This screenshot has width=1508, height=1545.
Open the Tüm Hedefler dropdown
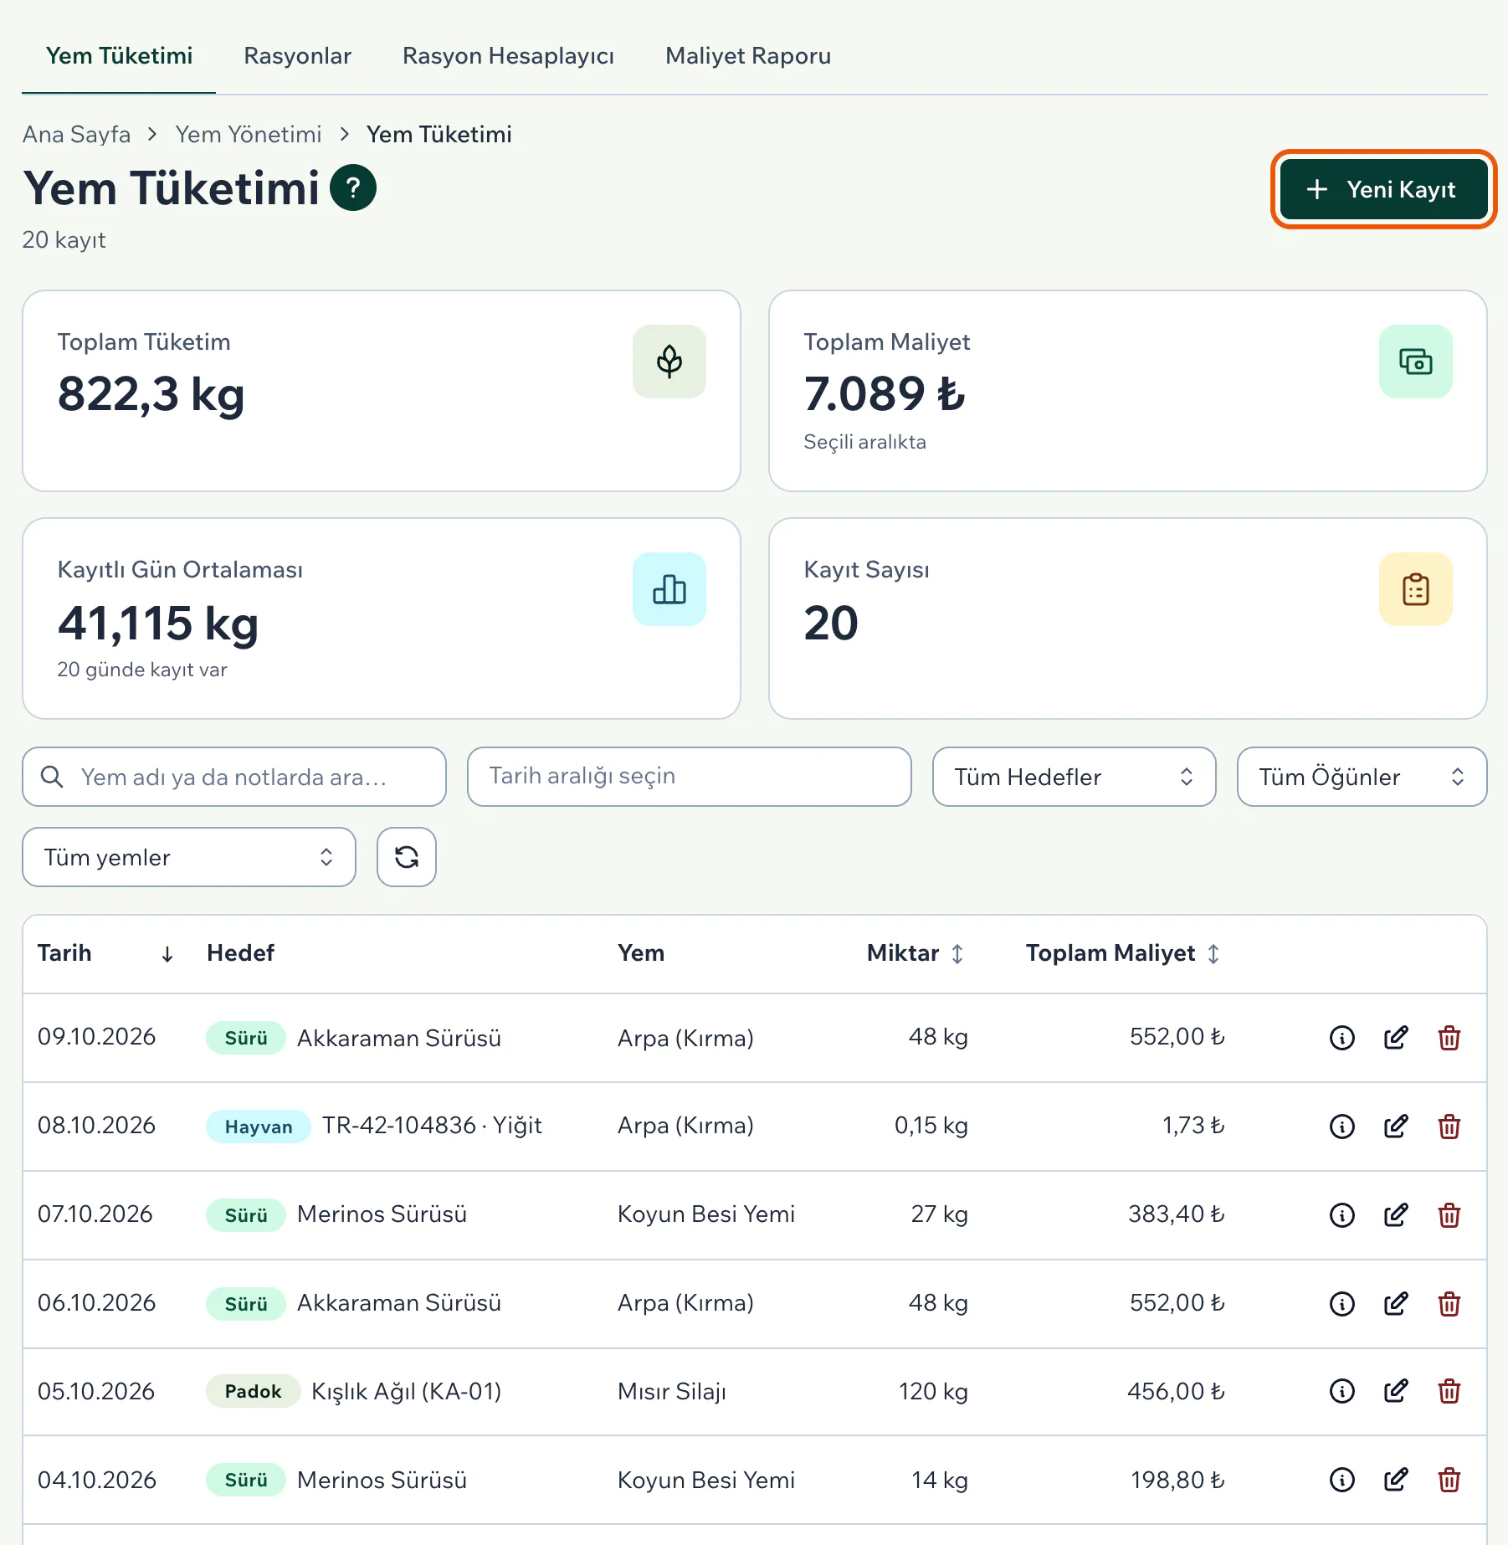tap(1075, 777)
